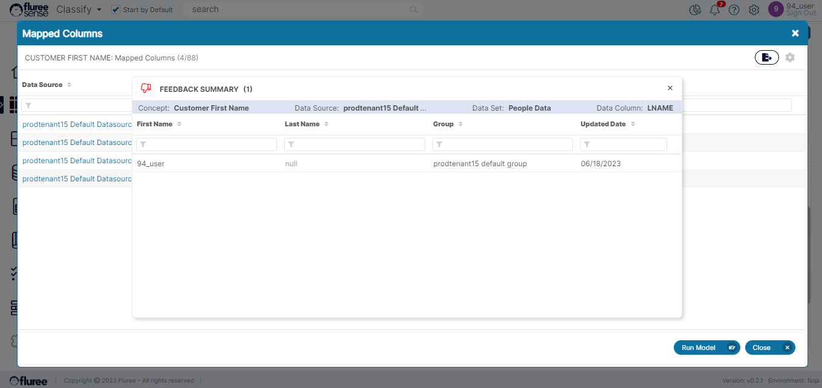Image resolution: width=822 pixels, height=388 pixels.
Task: Toggle the Start by Default checkbox
Action: 116,10
